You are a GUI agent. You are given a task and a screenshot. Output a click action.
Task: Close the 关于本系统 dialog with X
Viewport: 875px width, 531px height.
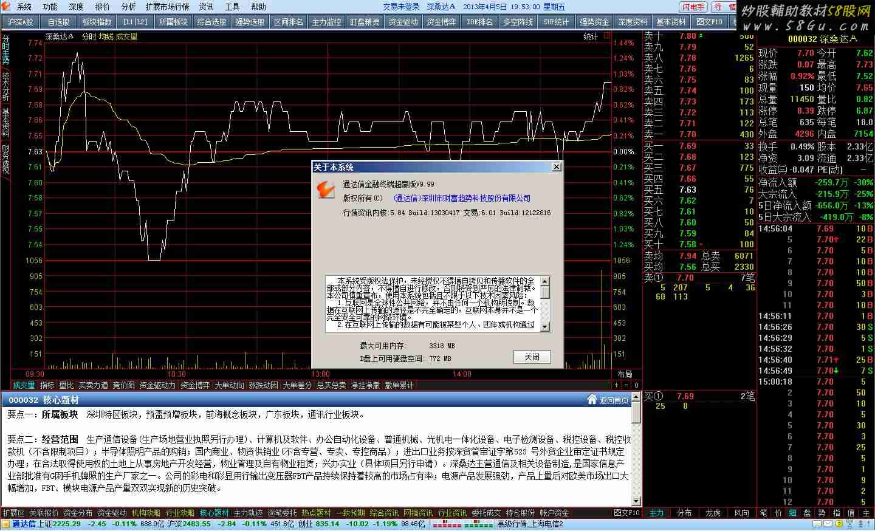pyautogui.click(x=556, y=166)
